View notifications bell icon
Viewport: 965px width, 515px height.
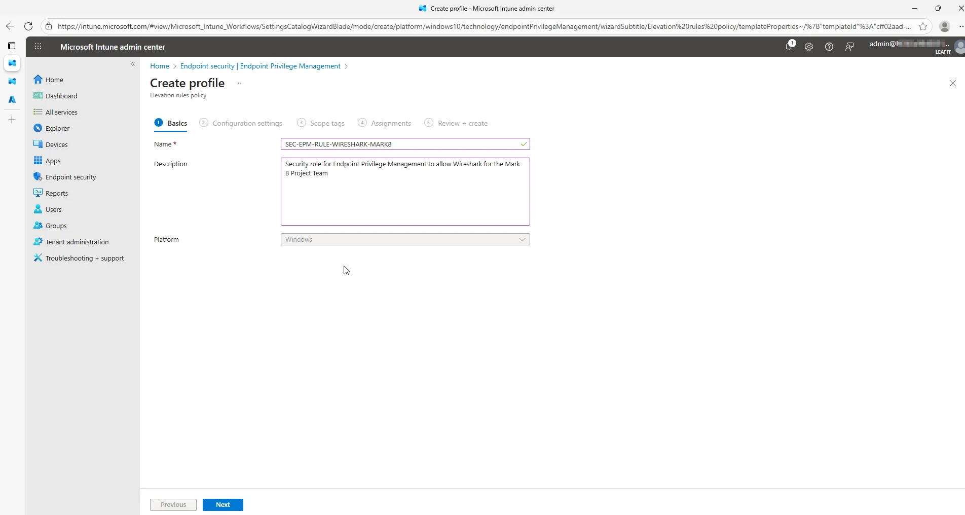pyautogui.click(x=789, y=47)
